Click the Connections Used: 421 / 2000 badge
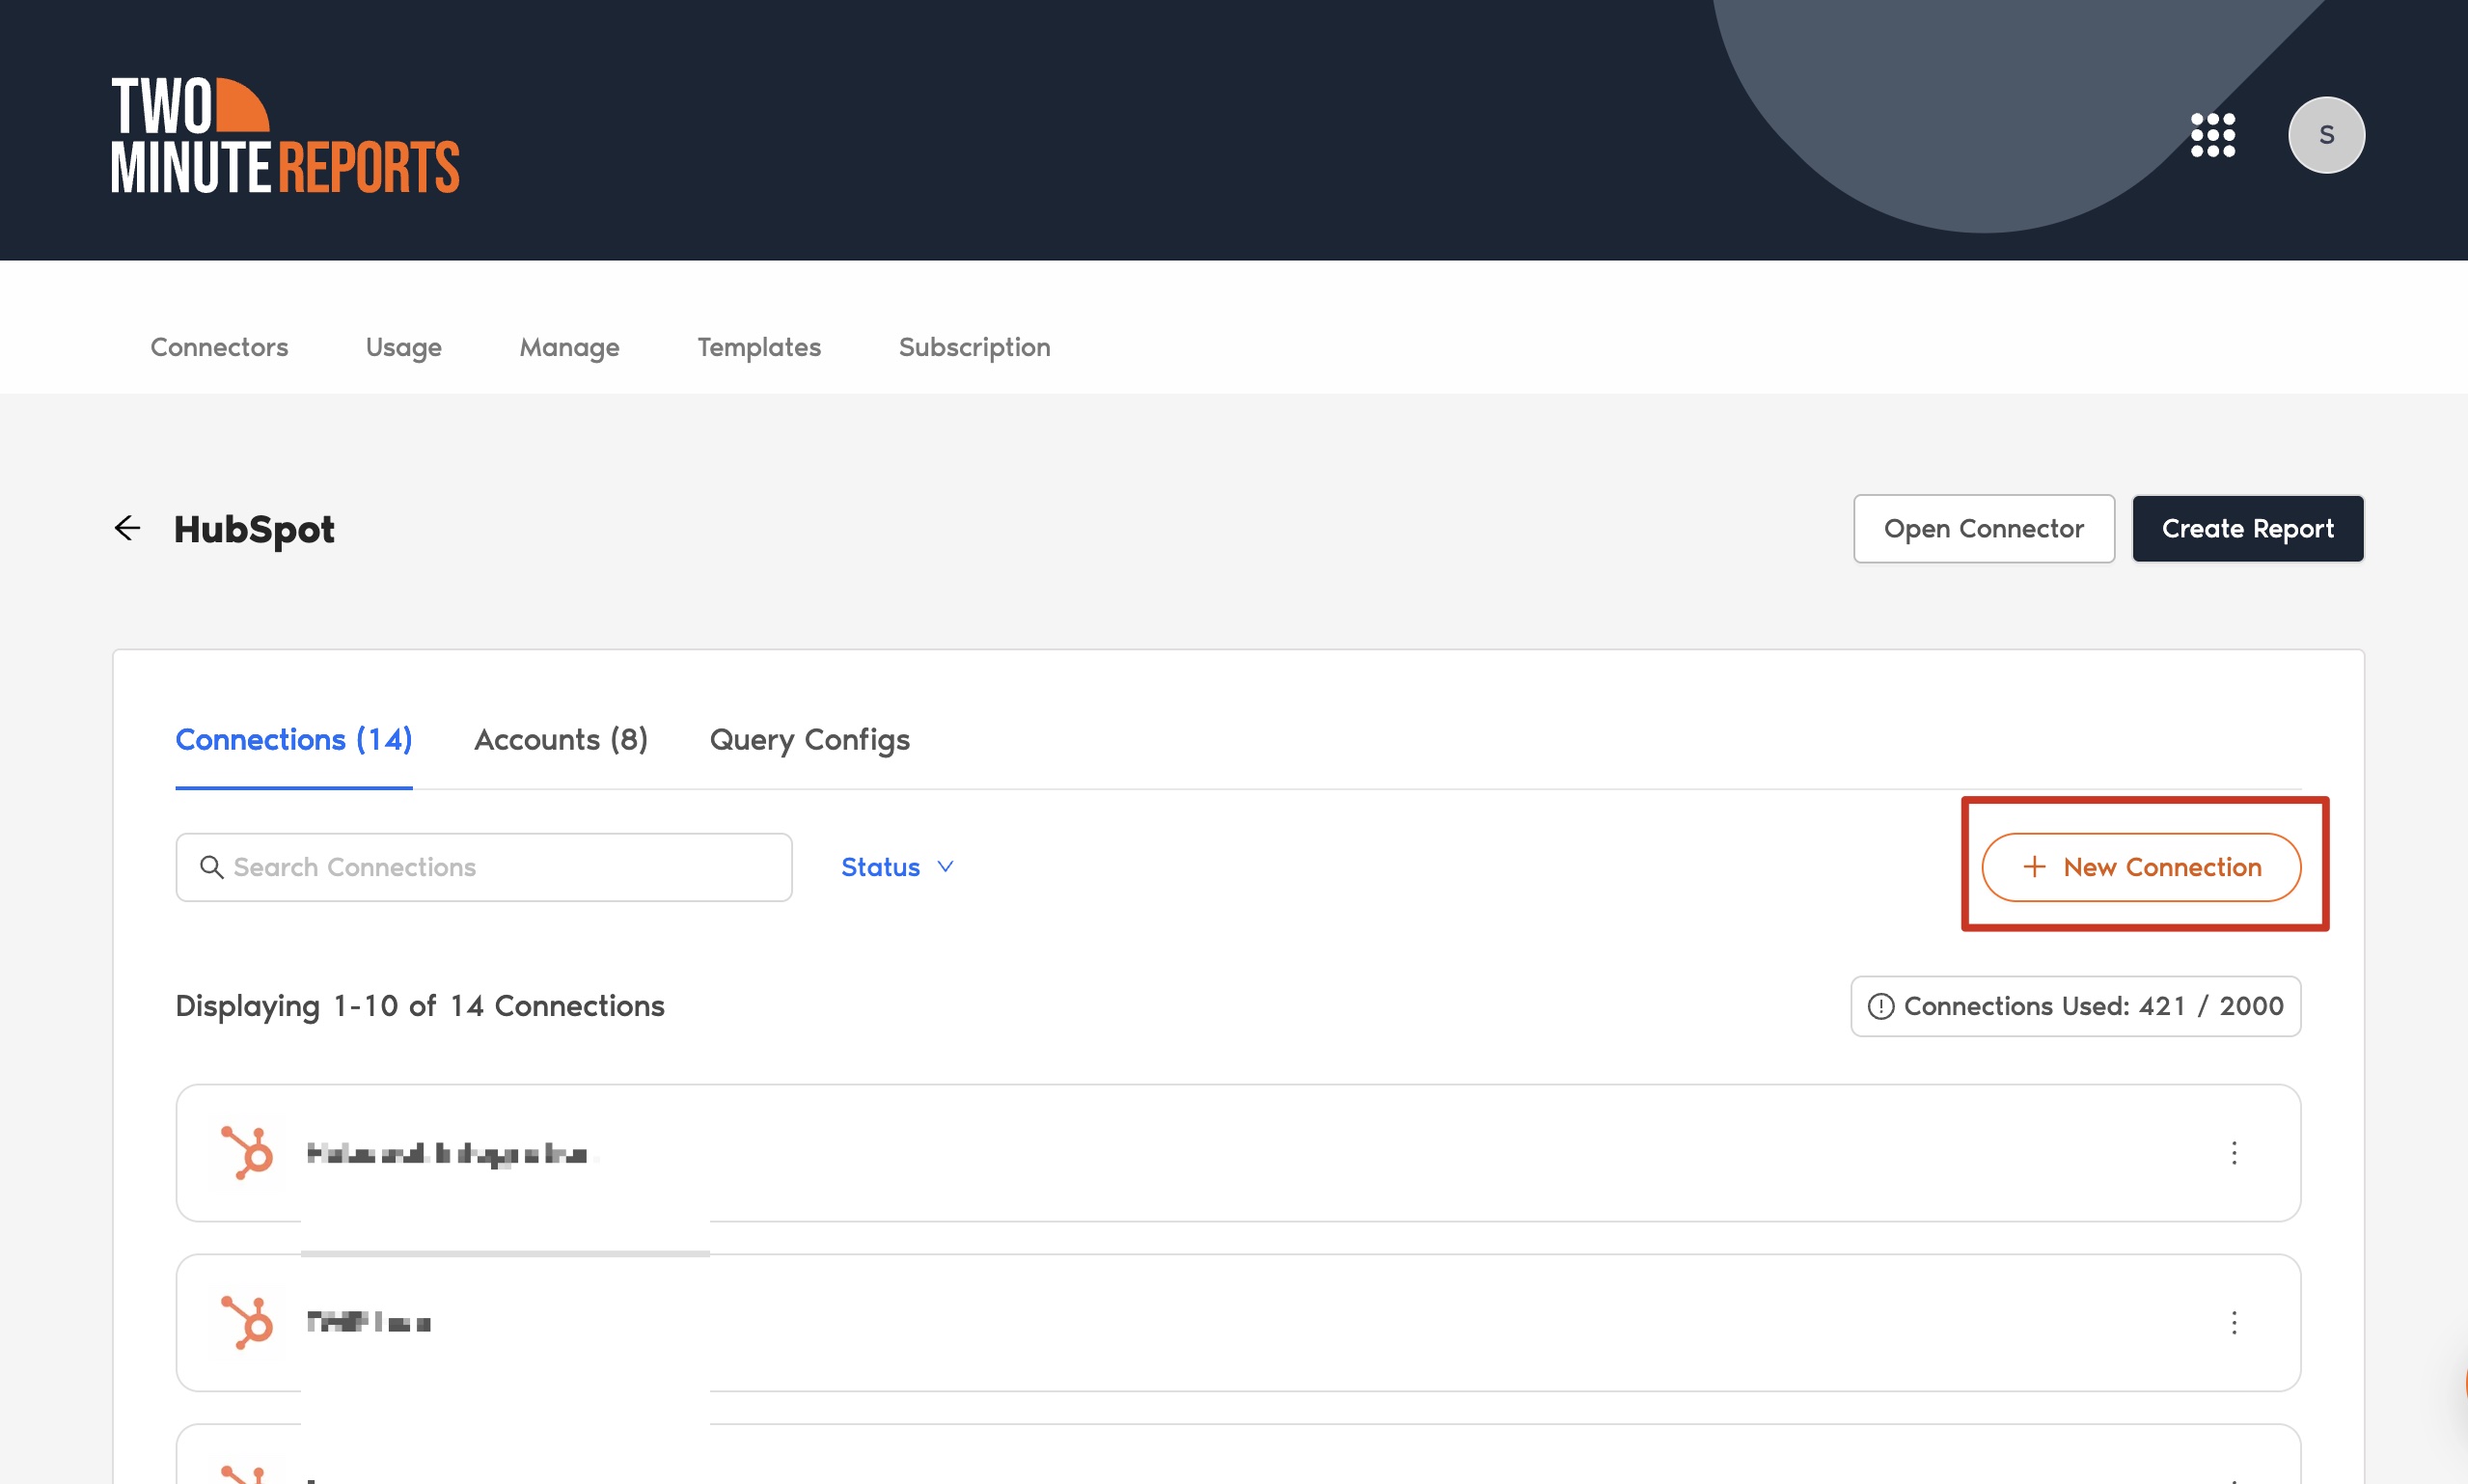 pyautogui.click(x=2075, y=1006)
